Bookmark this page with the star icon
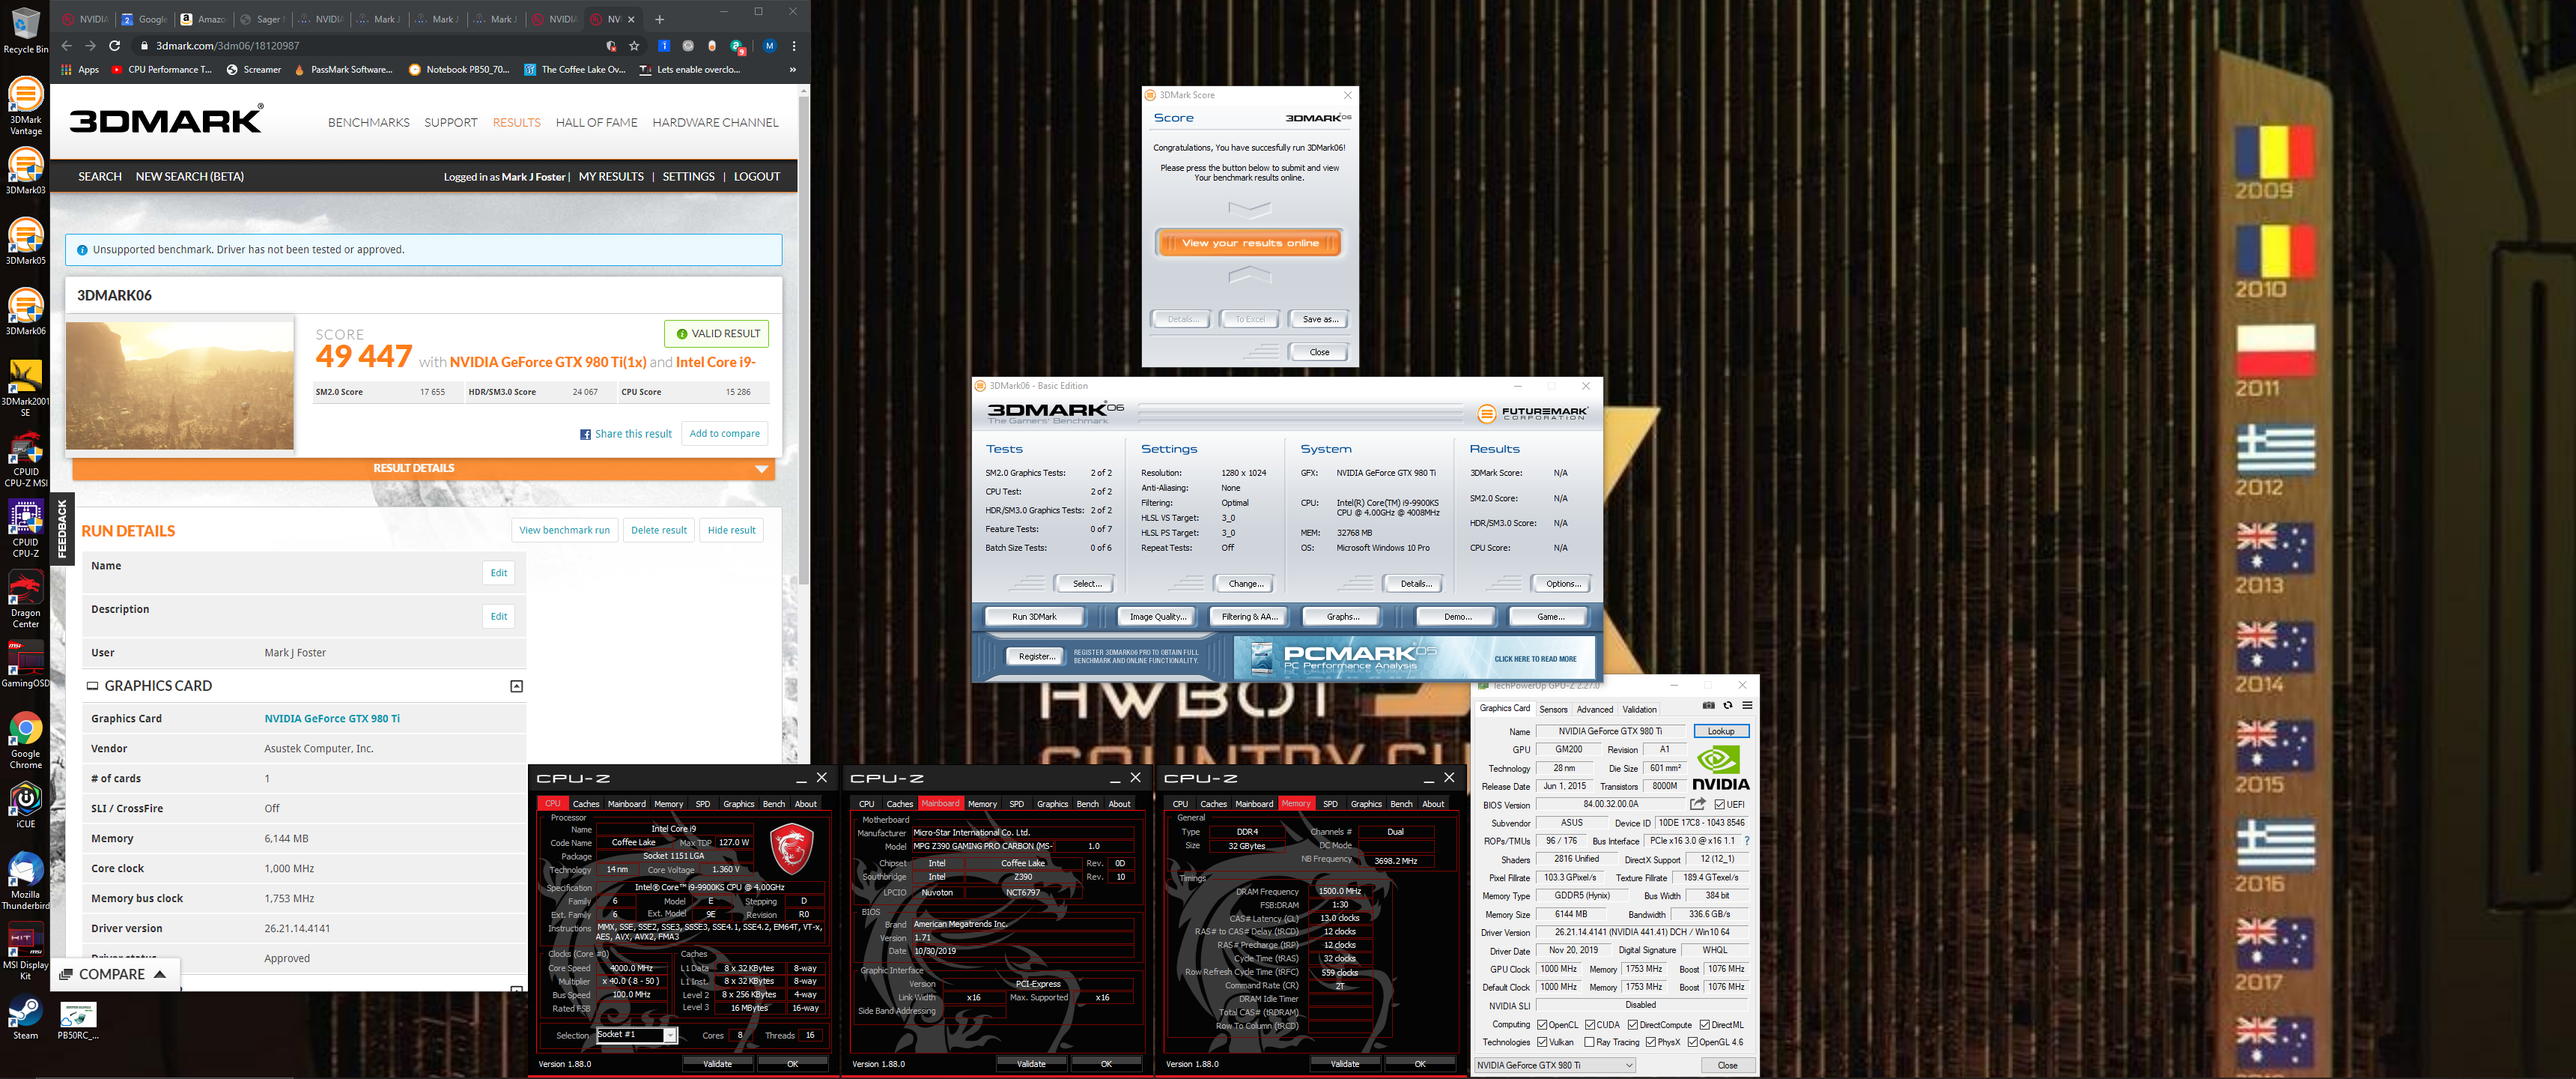Screen dimensions: 2576x1079 click(x=634, y=45)
